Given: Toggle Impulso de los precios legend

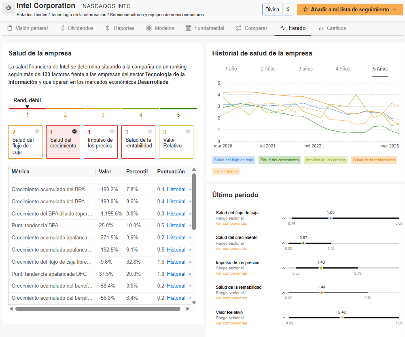Looking at the screenshot, I should 326,160.
